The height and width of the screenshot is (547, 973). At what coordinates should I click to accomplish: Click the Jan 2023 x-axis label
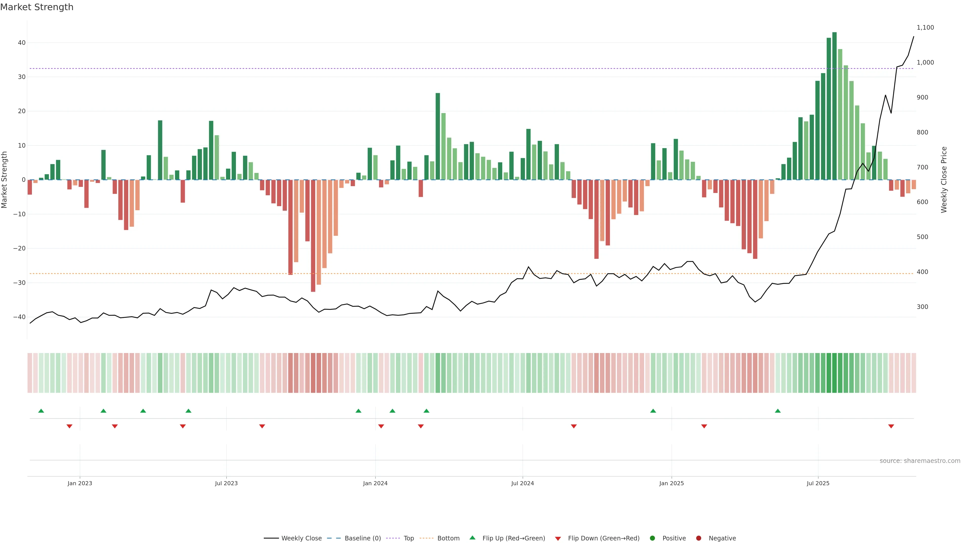[80, 483]
